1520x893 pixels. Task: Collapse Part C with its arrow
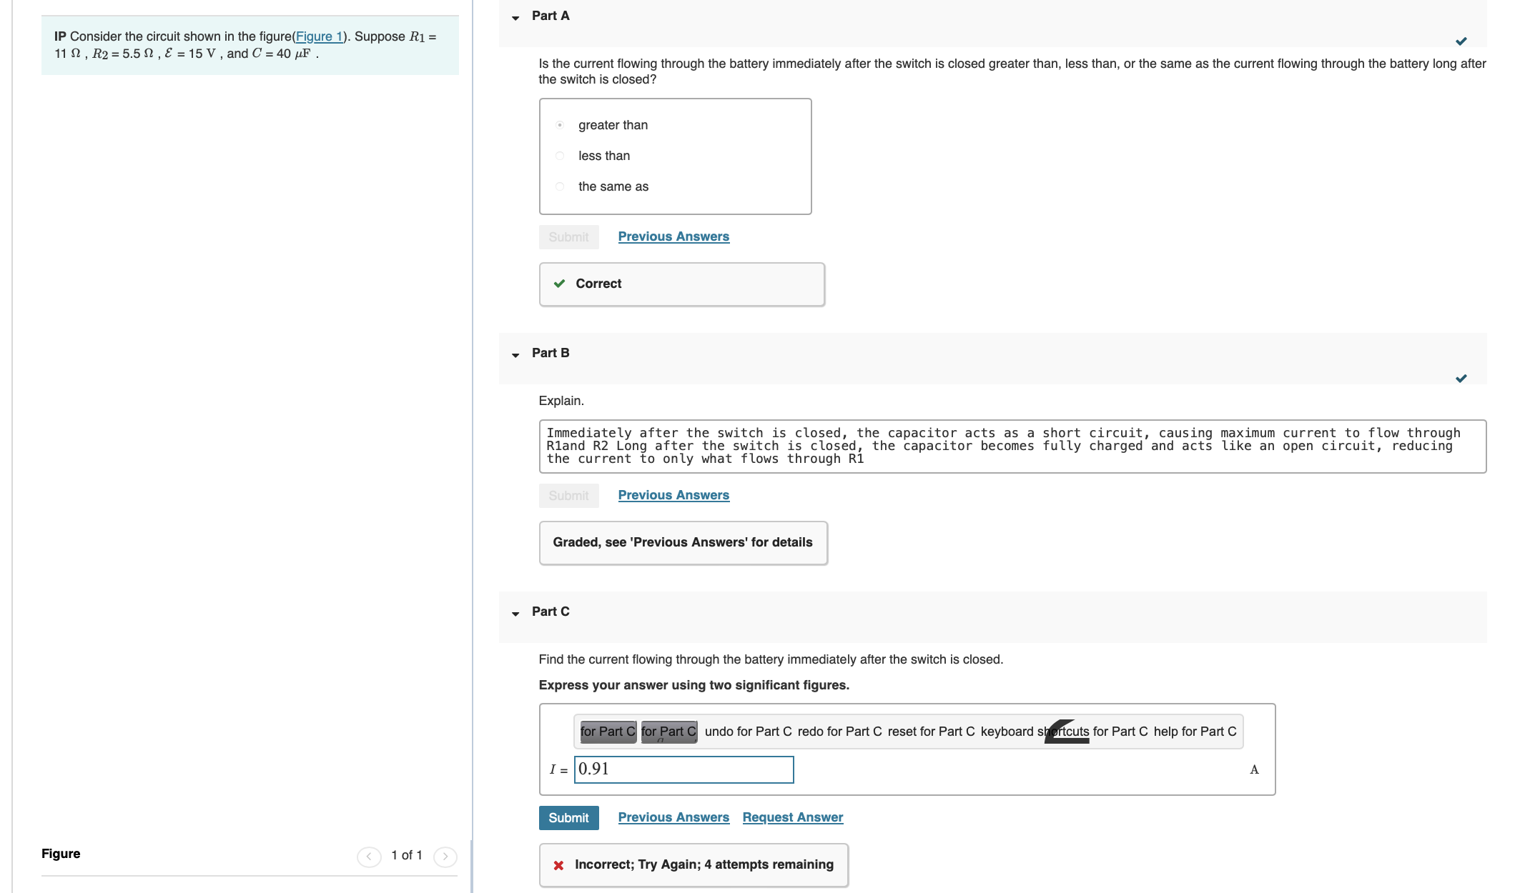515,614
